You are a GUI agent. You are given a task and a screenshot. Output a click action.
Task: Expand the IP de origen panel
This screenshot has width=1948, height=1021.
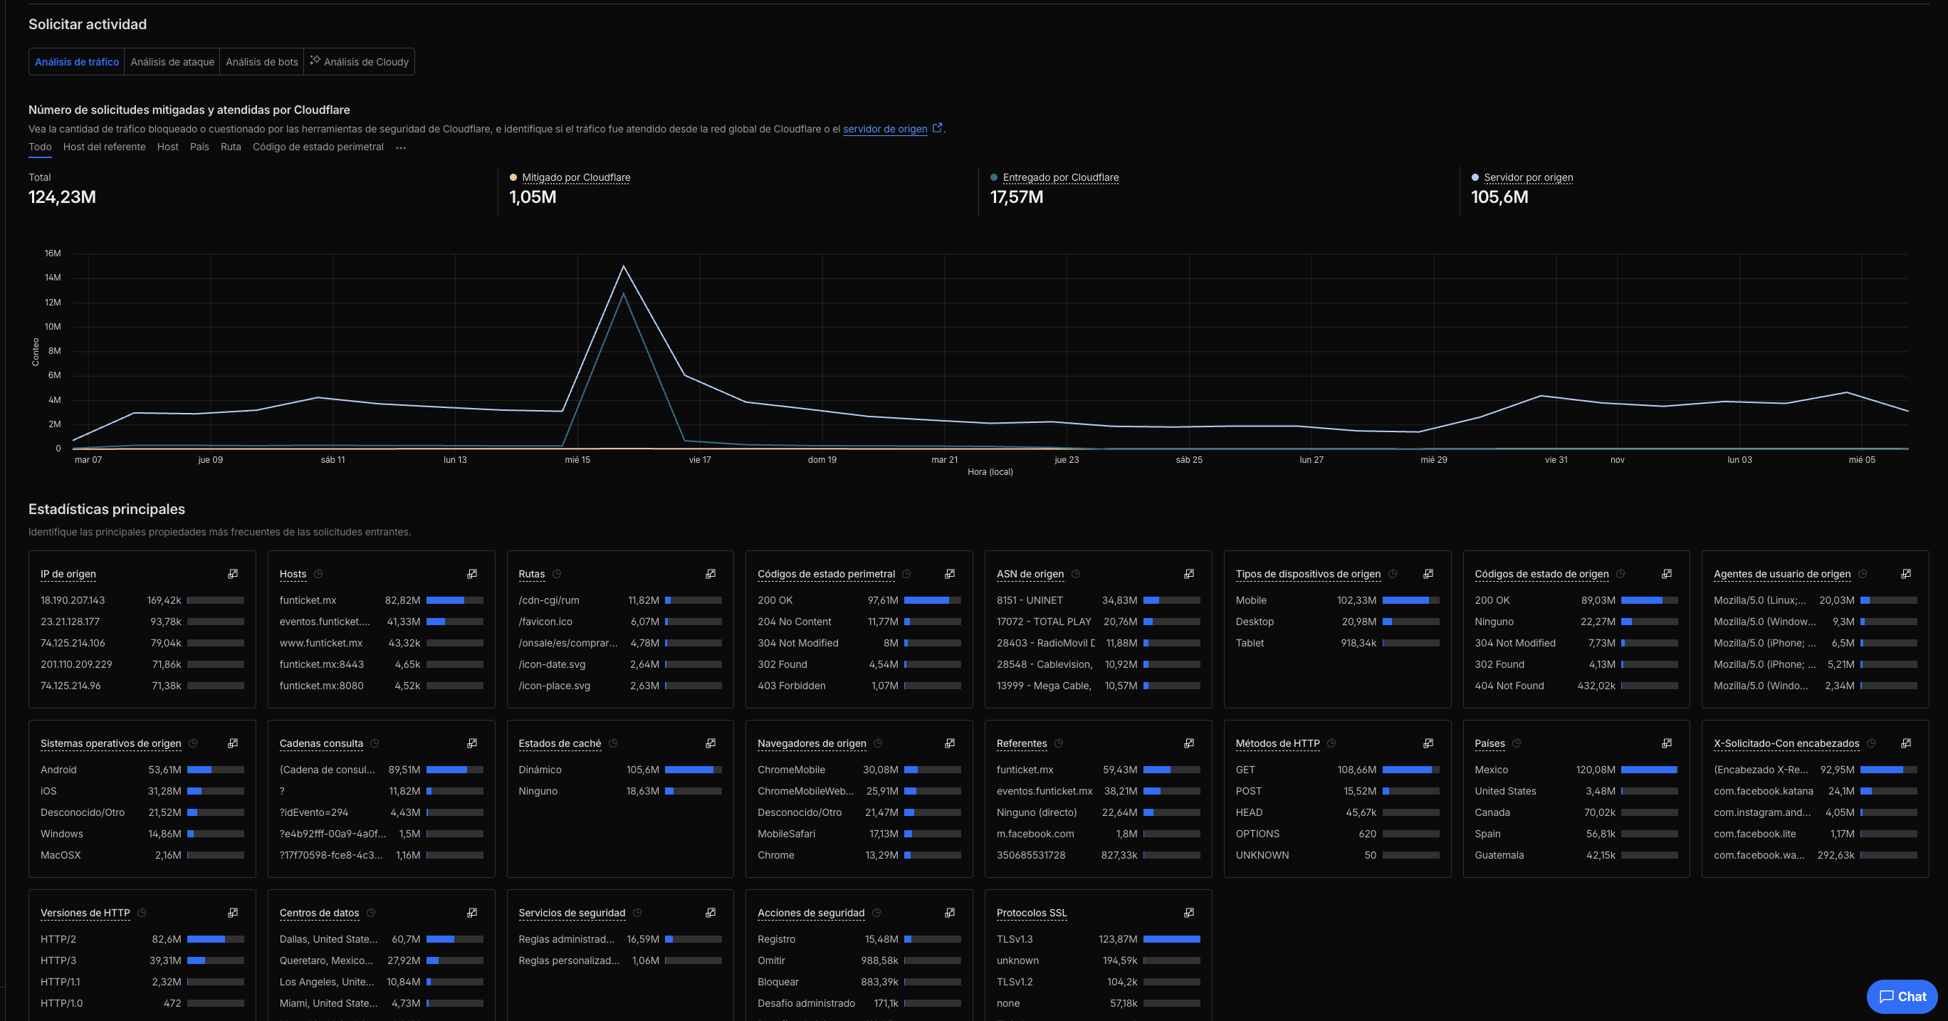coord(232,573)
